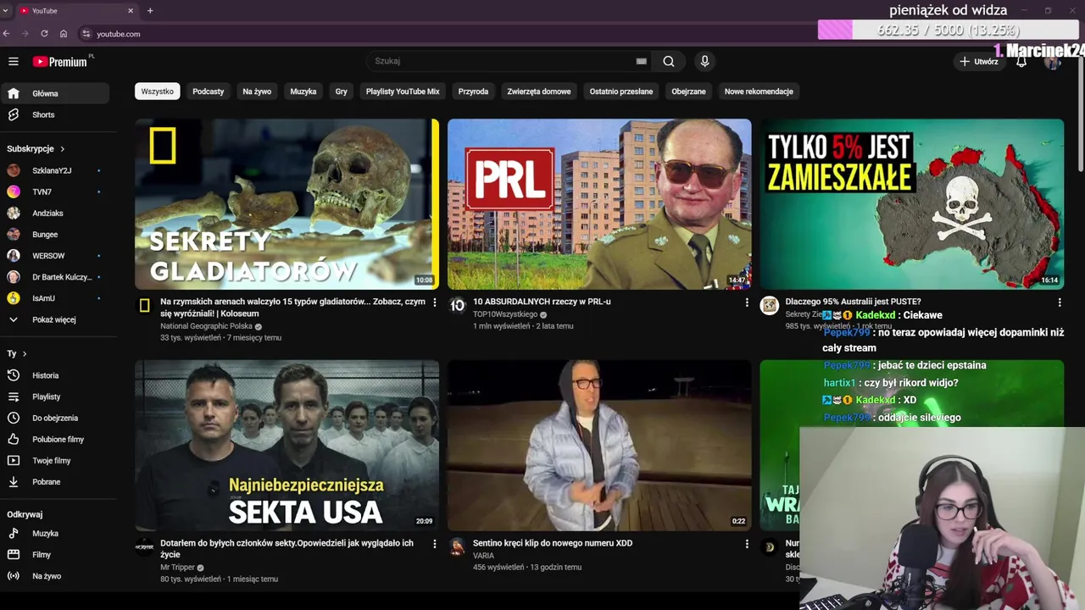Open TOP10Wszystkiego channel link

[x=505, y=314]
